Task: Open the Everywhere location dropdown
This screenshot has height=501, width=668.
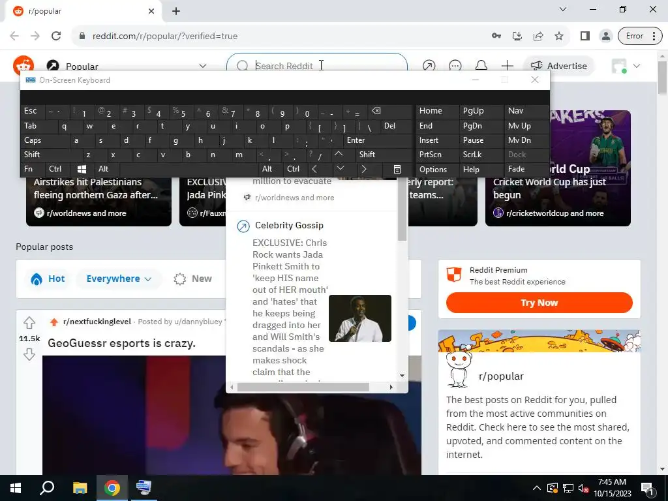Action: (x=119, y=279)
